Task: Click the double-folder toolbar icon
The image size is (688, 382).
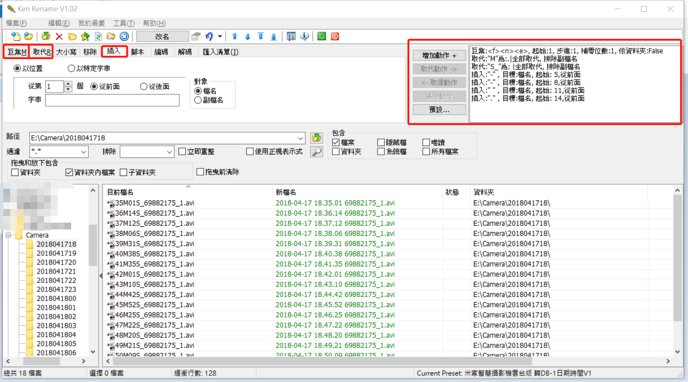Action: pos(72,36)
